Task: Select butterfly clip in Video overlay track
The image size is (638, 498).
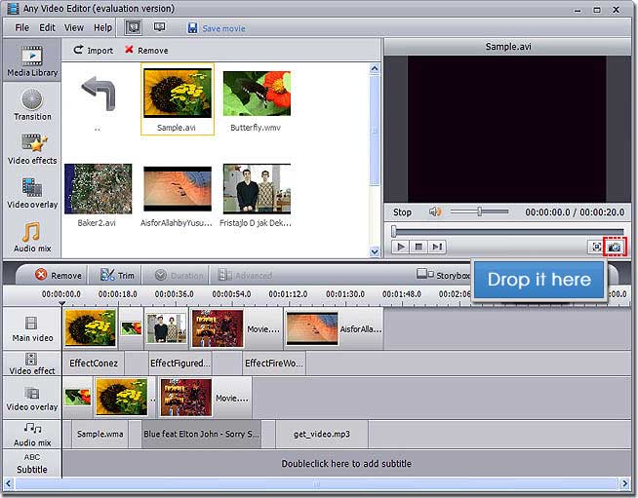Action: tap(78, 397)
